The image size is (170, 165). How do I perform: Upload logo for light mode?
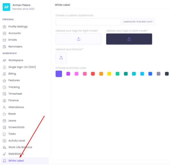click(x=78, y=39)
